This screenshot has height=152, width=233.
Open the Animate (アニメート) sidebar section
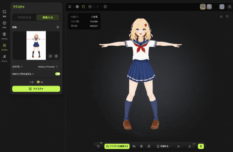(4, 58)
